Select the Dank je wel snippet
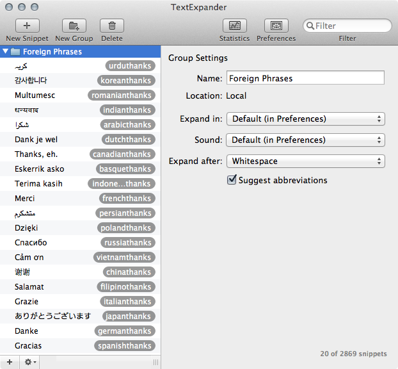This screenshot has width=398, height=369. click(80, 139)
